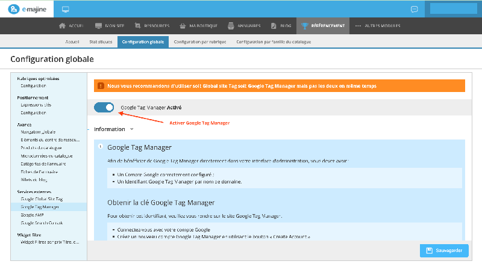Click the Ressources crop icon
This screenshot has width=482, height=264.
[137, 26]
